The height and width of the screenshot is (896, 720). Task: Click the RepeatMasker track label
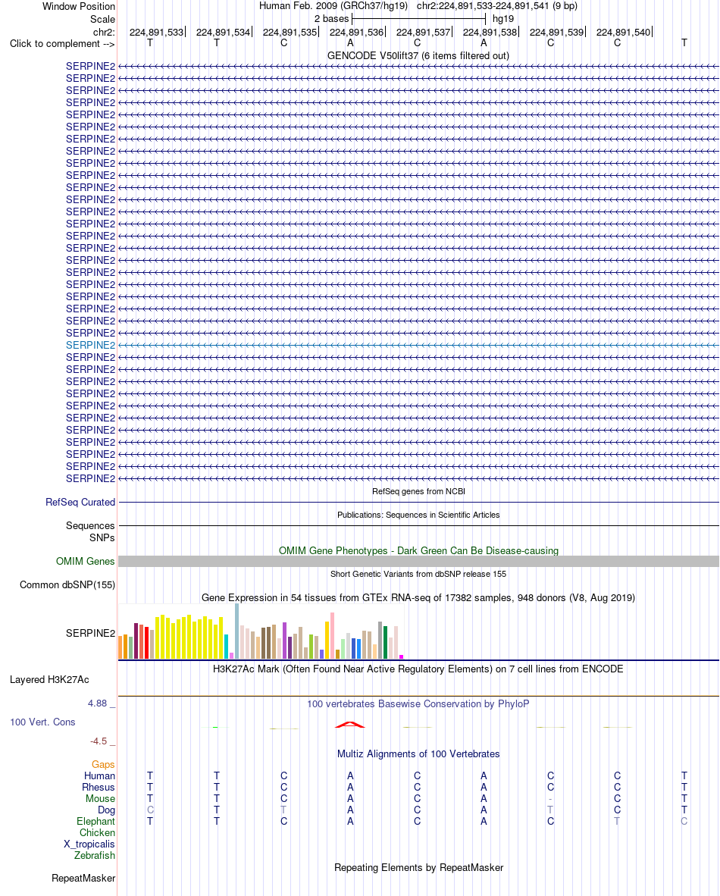click(83, 879)
